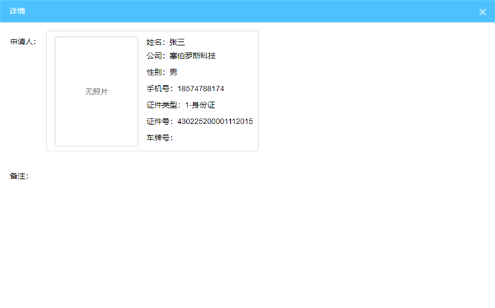This screenshot has height=308, width=495.
Task: Click the 证件号 field label
Action: click(160, 122)
